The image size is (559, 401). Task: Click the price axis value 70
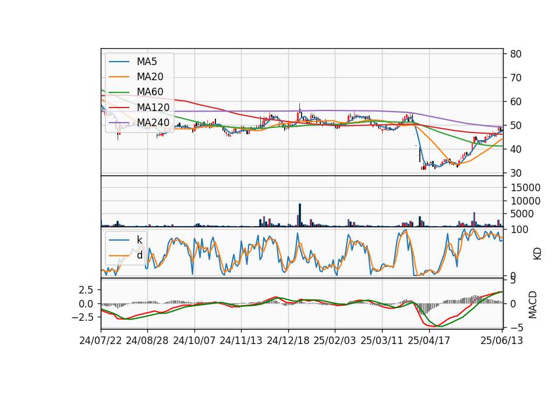pos(516,78)
